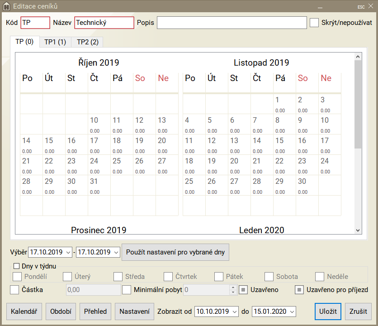This screenshot has width=378, height=326.
Task: Enable the Minimální pobyt checkbox
Action: tap(127, 289)
